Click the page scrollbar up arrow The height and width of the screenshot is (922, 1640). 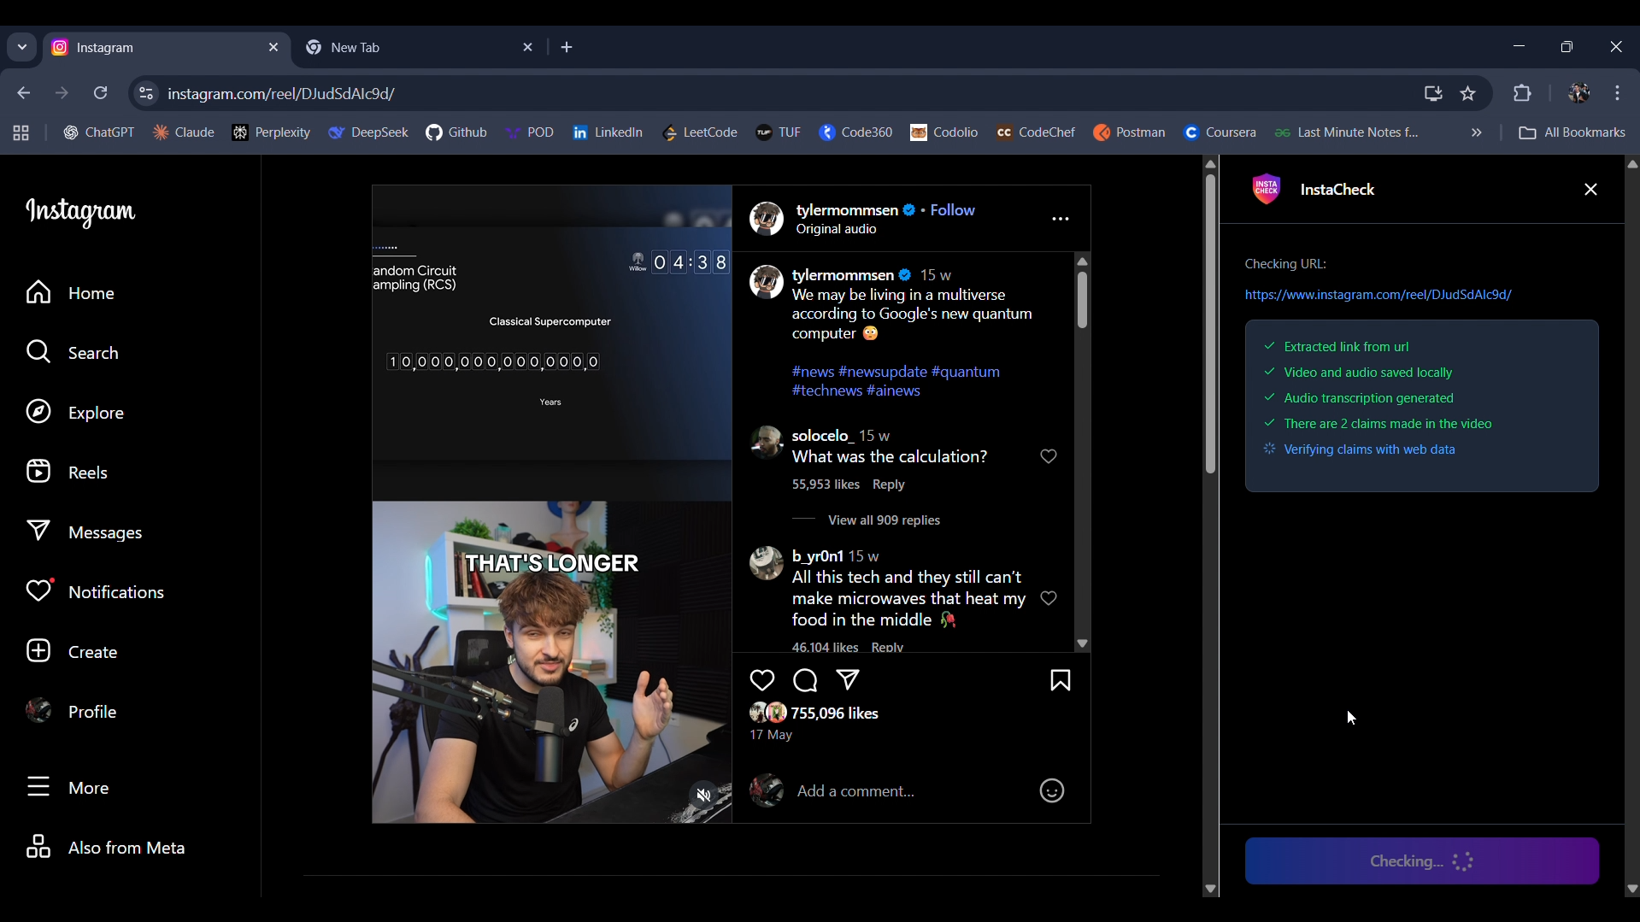click(x=1209, y=164)
